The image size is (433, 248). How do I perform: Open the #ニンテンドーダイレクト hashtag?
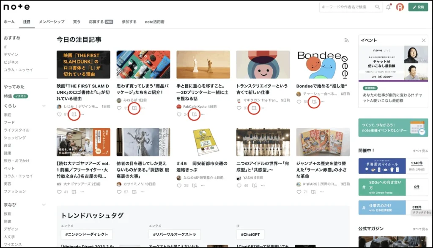(x=86, y=235)
